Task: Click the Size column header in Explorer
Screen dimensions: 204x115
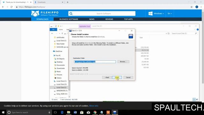Action: click(x=141, y=38)
